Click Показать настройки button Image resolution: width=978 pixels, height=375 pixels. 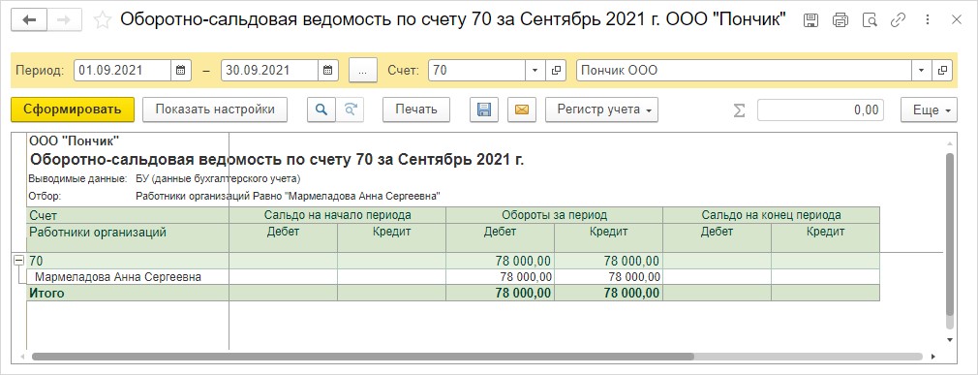pos(215,109)
